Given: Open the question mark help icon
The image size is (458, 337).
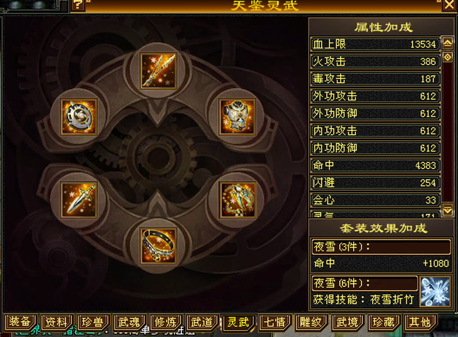Looking at the screenshot, I should point(78,5).
